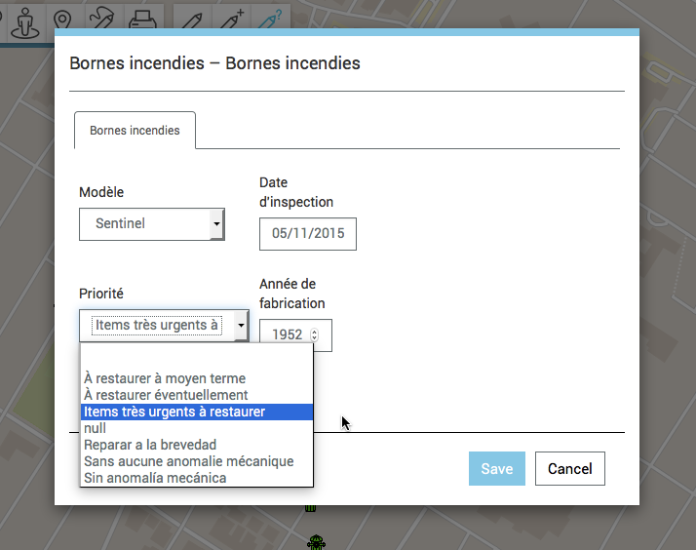Pick 'Sin anomalía mecánica' option
Screen dimensions: 696x550
197,478
